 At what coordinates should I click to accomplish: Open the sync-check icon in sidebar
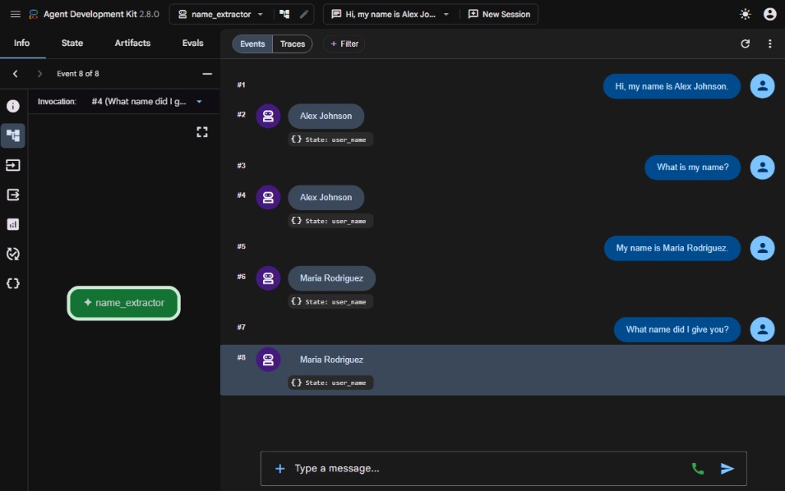point(13,254)
